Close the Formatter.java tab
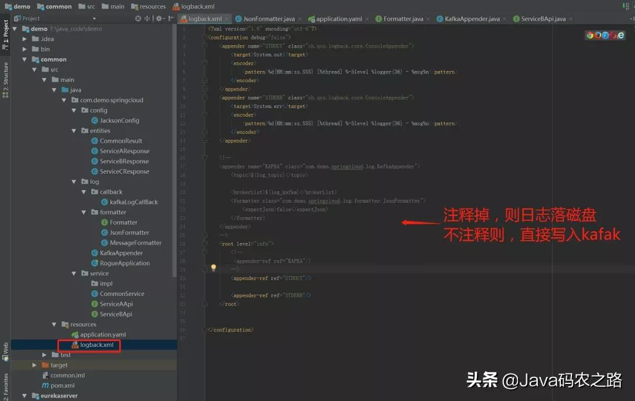The image size is (635, 401). [428, 19]
